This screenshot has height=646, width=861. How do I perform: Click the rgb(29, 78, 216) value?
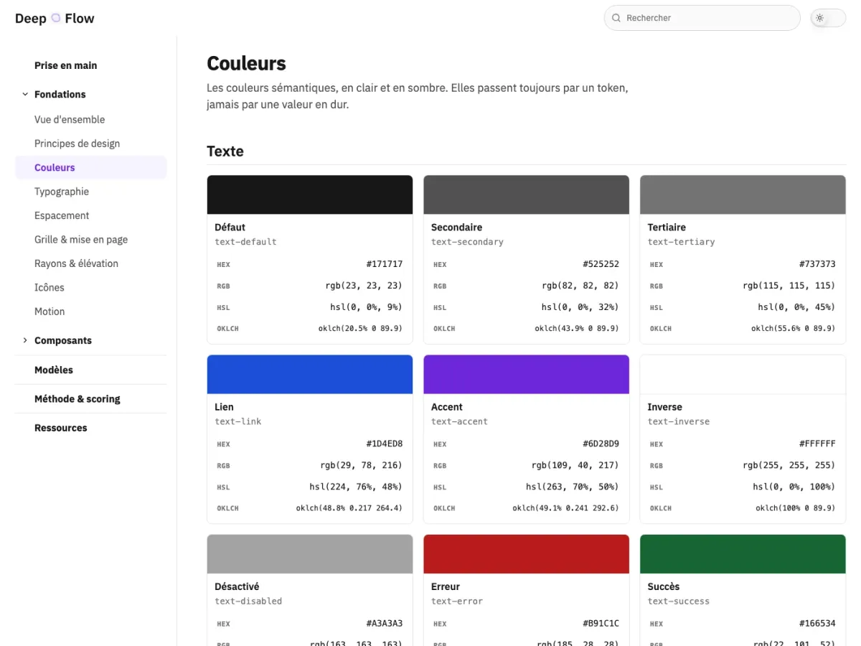[x=362, y=465]
